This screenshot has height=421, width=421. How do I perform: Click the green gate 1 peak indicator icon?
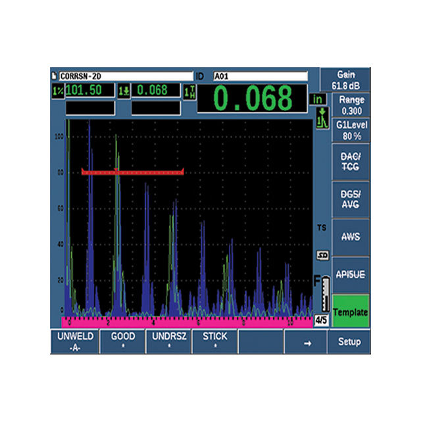322,118
